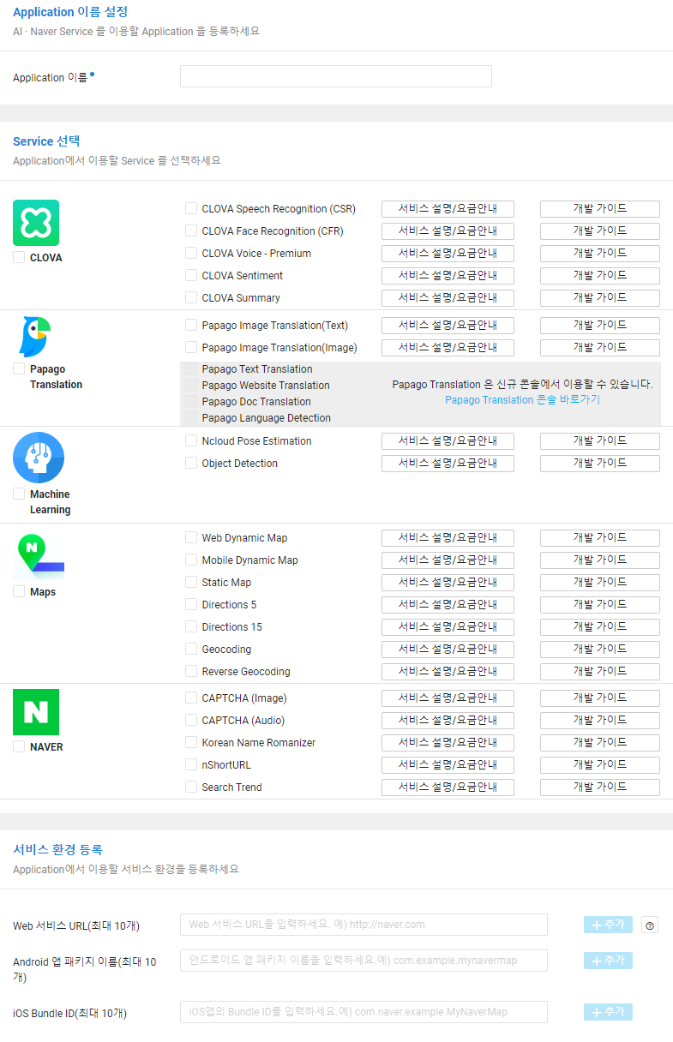The height and width of the screenshot is (1042, 673).
Task: Click the Machine Learning head icon
Action: pos(39,458)
